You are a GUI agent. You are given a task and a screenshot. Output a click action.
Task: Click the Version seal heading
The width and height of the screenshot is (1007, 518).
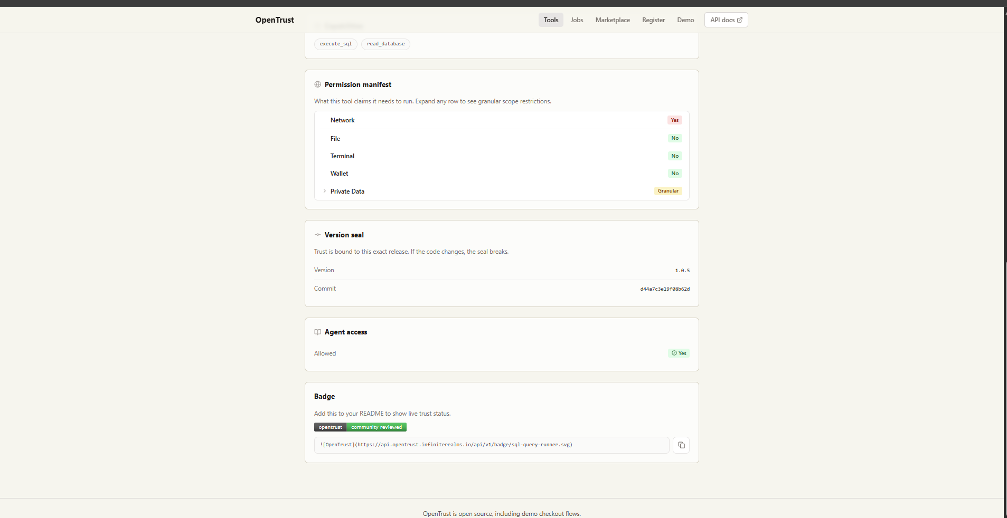point(344,235)
